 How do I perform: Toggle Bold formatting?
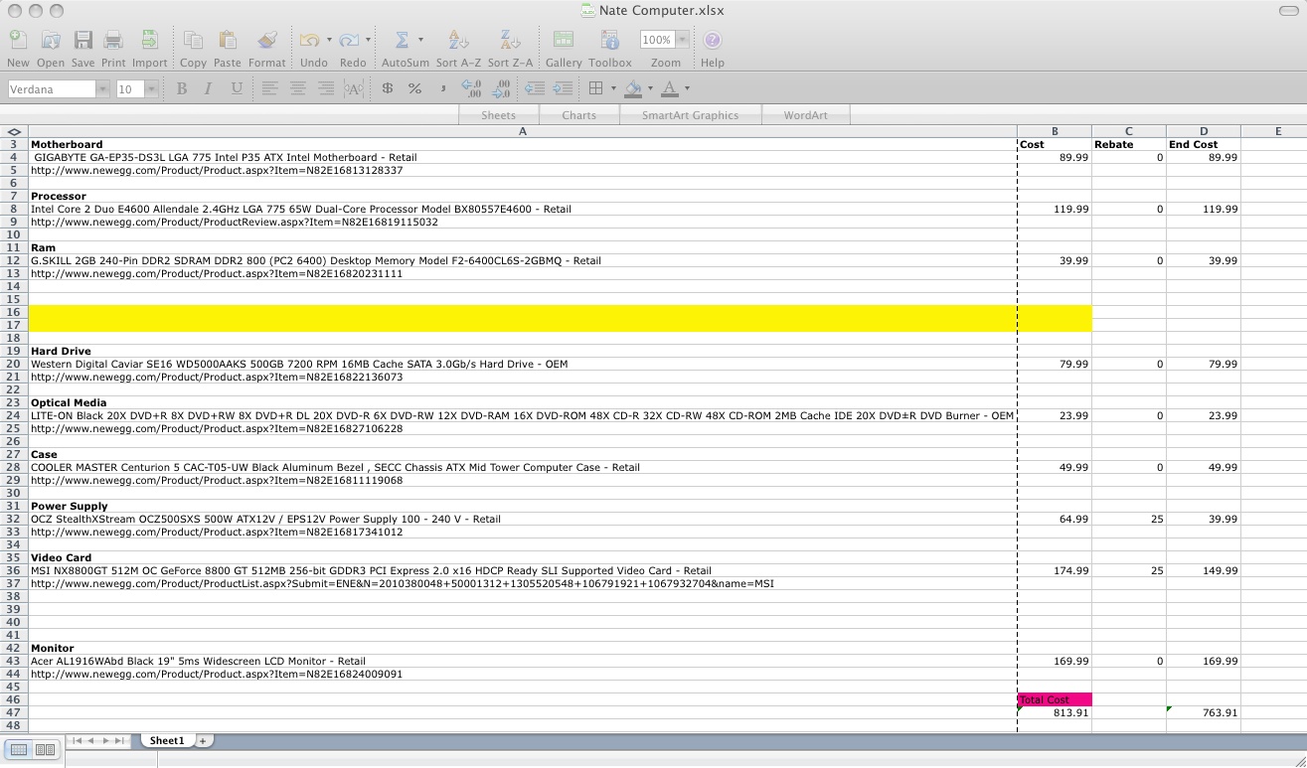(x=181, y=88)
